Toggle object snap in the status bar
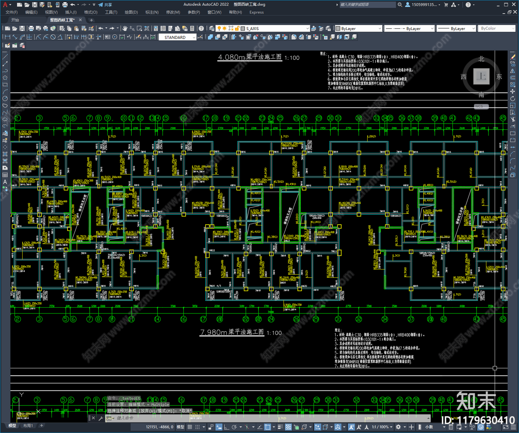Viewport: 519px width, 433px height. 267,427
